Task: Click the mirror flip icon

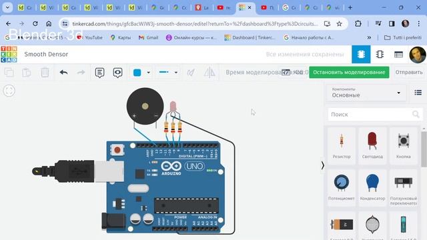Action: [209, 73]
